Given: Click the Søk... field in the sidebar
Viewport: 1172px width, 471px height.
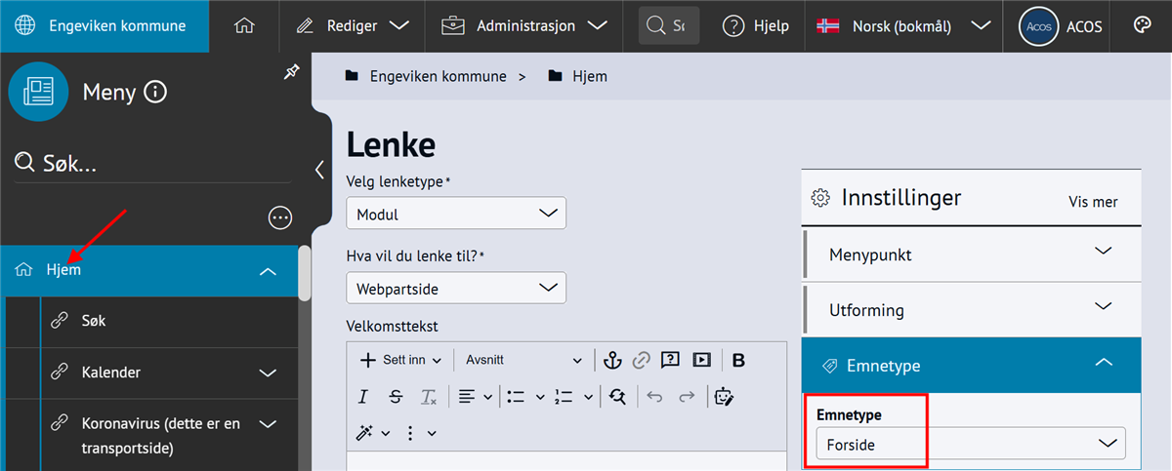Looking at the screenshot, I should click(x=151, y=163).
